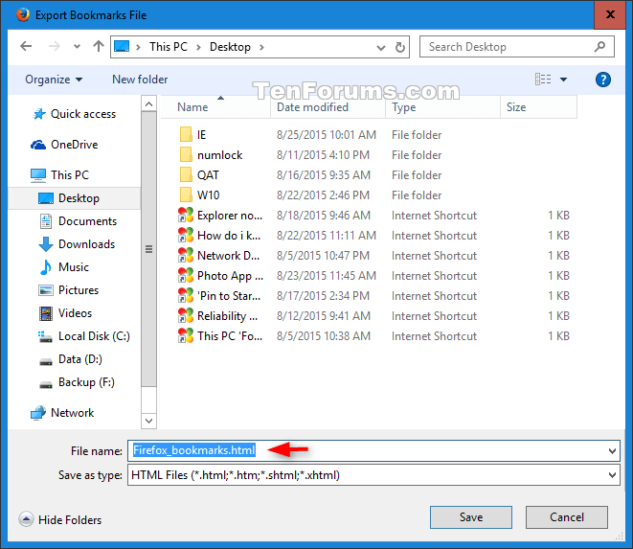Image resolution: width=633 pixels, height=549 pixels.
Task: Select the 'How do i k...' shortcut icon
Action: pos(186,235)
